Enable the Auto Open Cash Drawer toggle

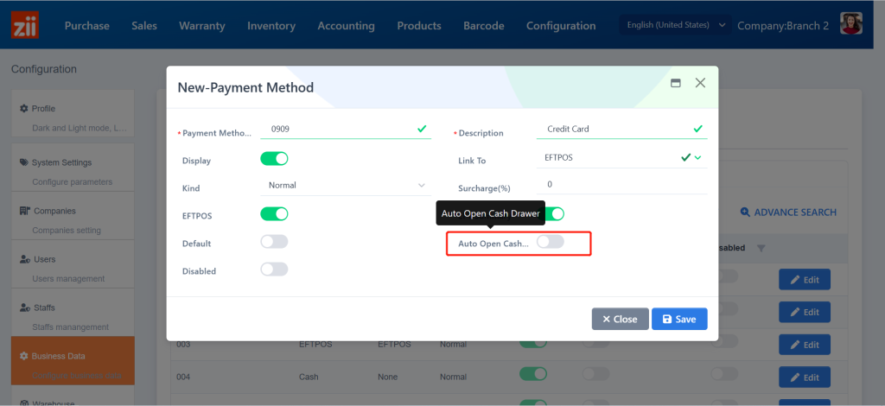click(x=550, y=243)
